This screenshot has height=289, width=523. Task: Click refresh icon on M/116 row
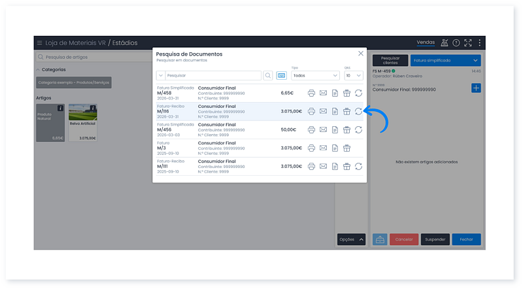tap(358, 111)
